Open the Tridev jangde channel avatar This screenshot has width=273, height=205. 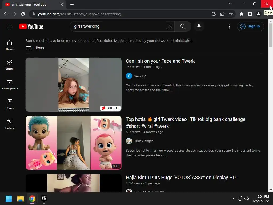[129, 141]
